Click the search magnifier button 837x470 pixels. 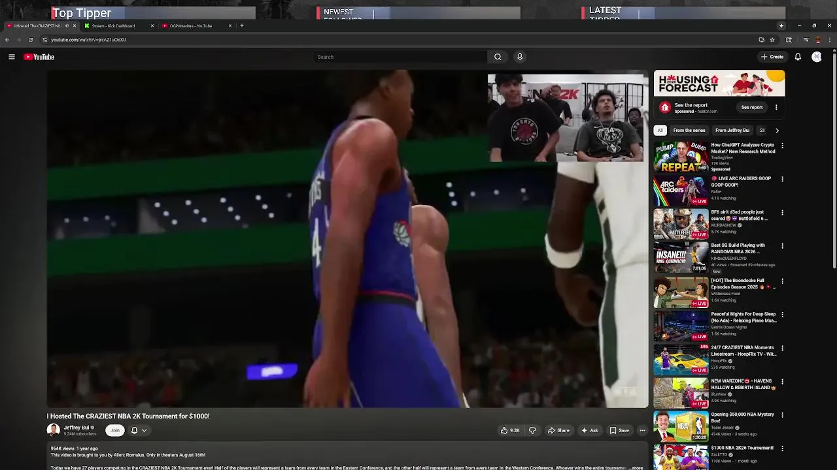498,57
